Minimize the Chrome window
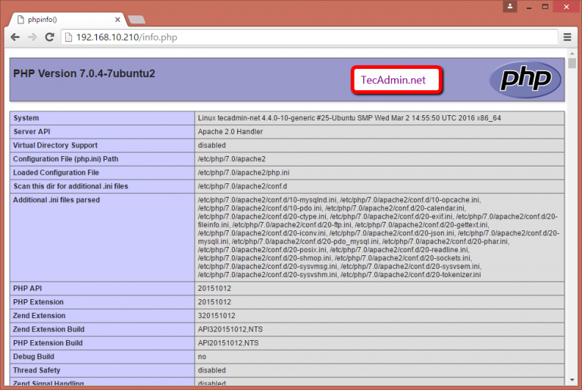This screenshot has height=390, width=582. point(529,6)
